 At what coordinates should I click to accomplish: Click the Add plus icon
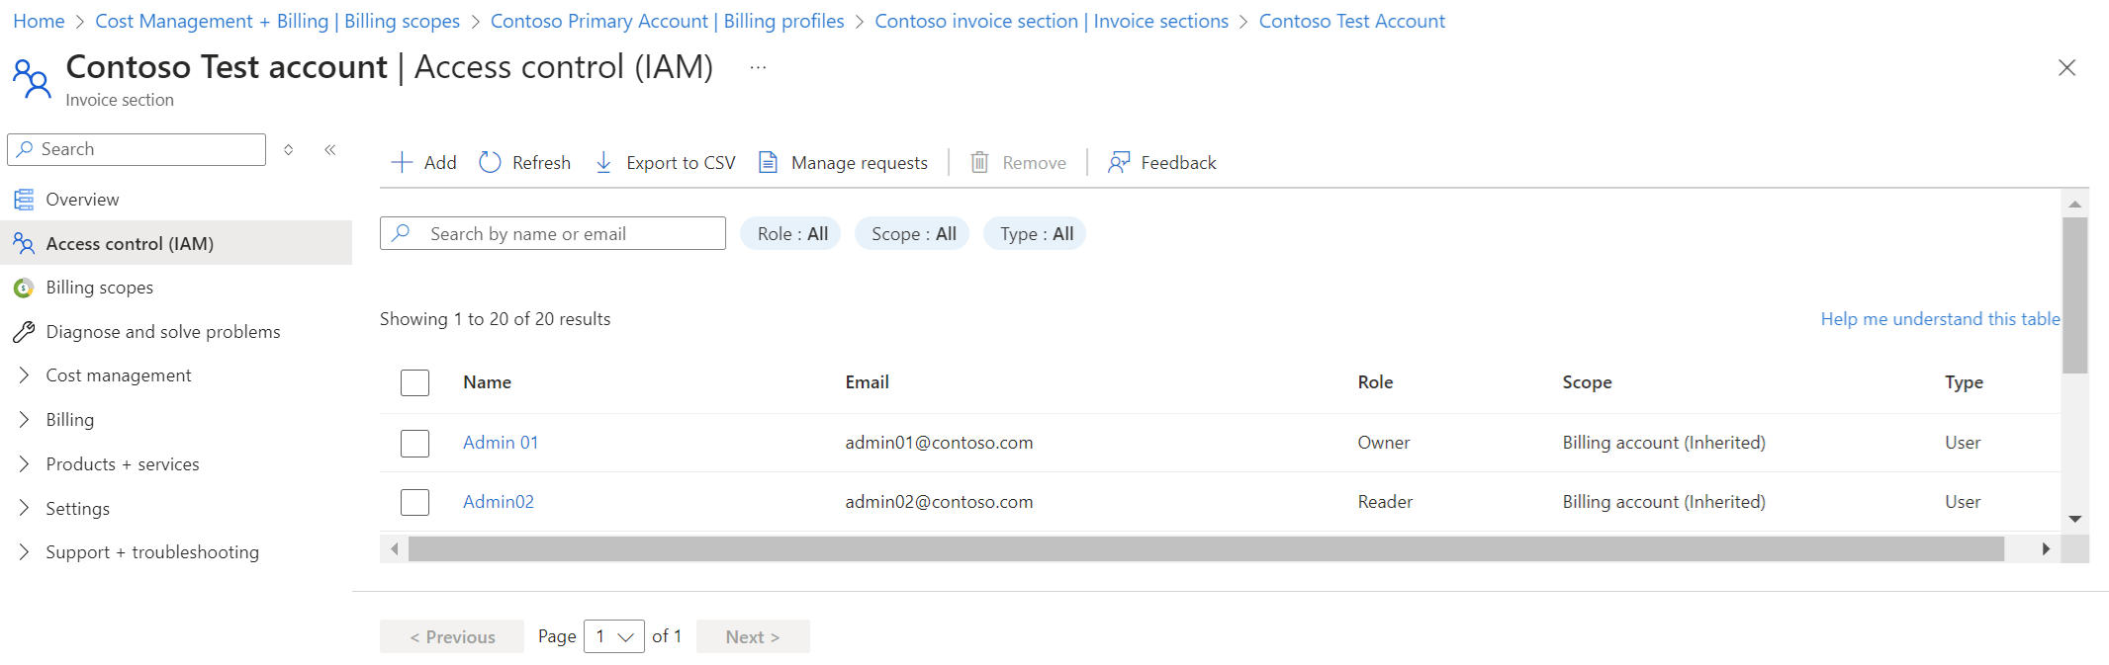coord(402,163)
